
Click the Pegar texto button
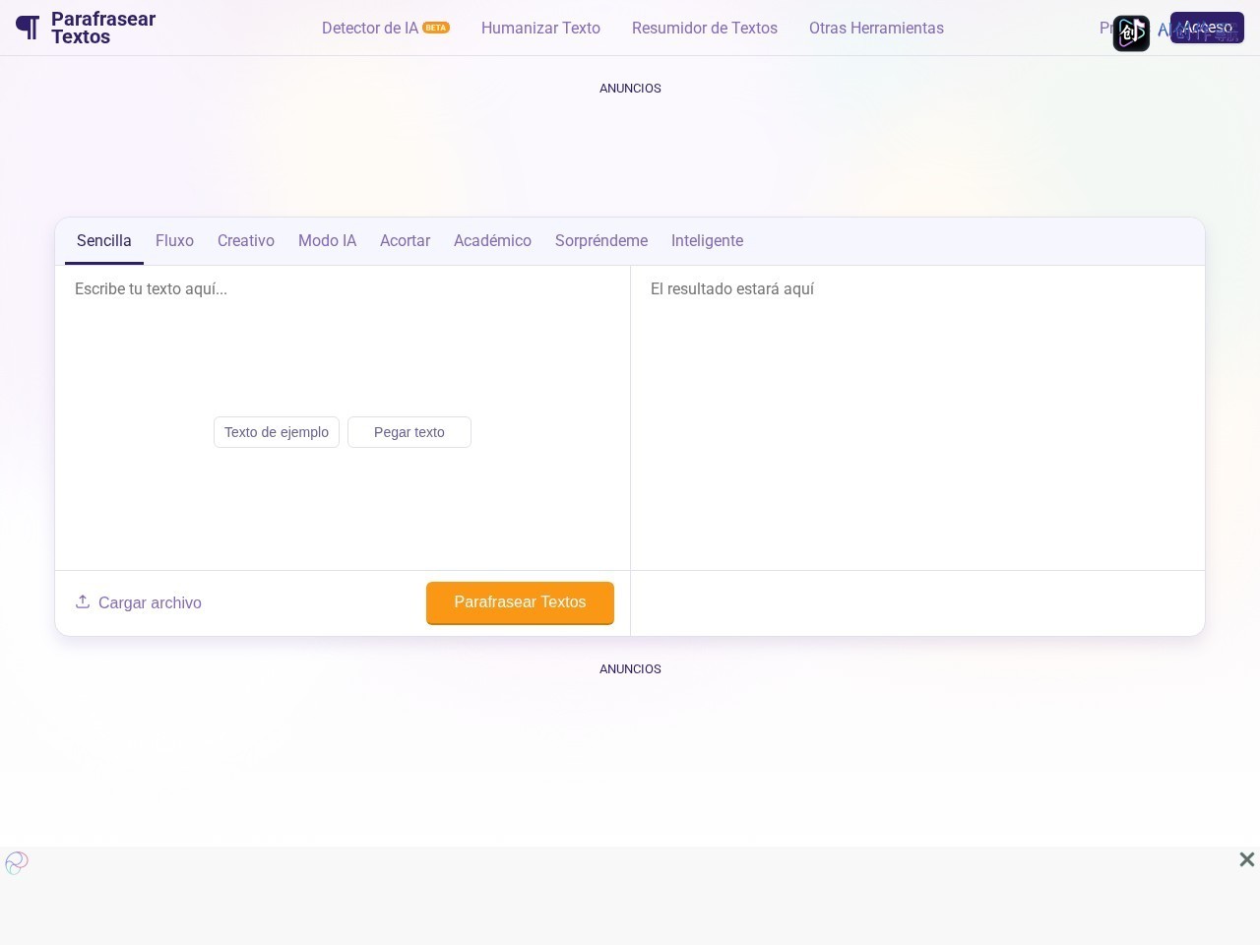(x=409, y=432)
